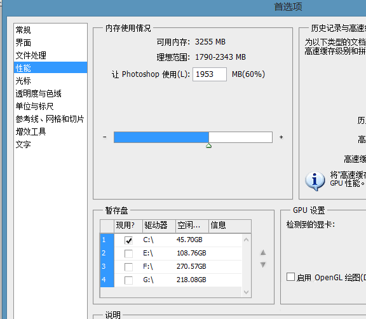The width and height of the screenshot is (366, 319).
Task: Enable the G:\ scratch disk checkbox
Action: tap(128, 280)
